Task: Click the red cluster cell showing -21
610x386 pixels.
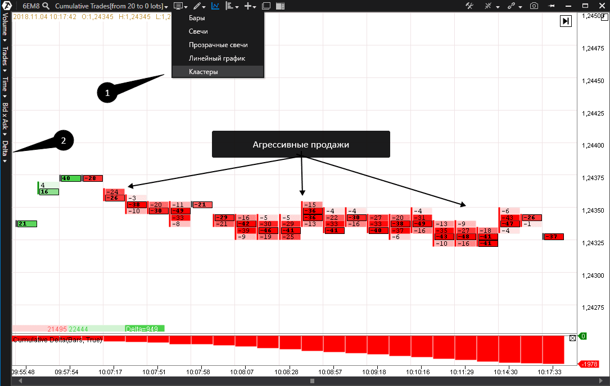Action: tap(202, 205)
